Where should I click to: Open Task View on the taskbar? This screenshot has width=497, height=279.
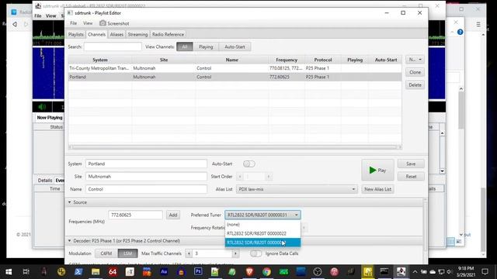(x=26, y=272)
